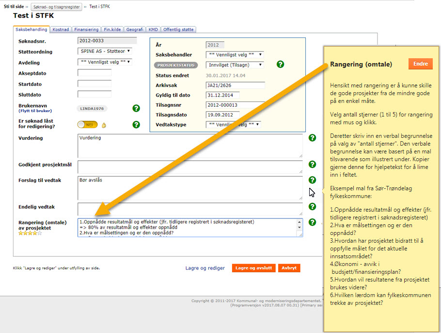Click help icon for Godkjent prosjektmål

coord(312,164)
